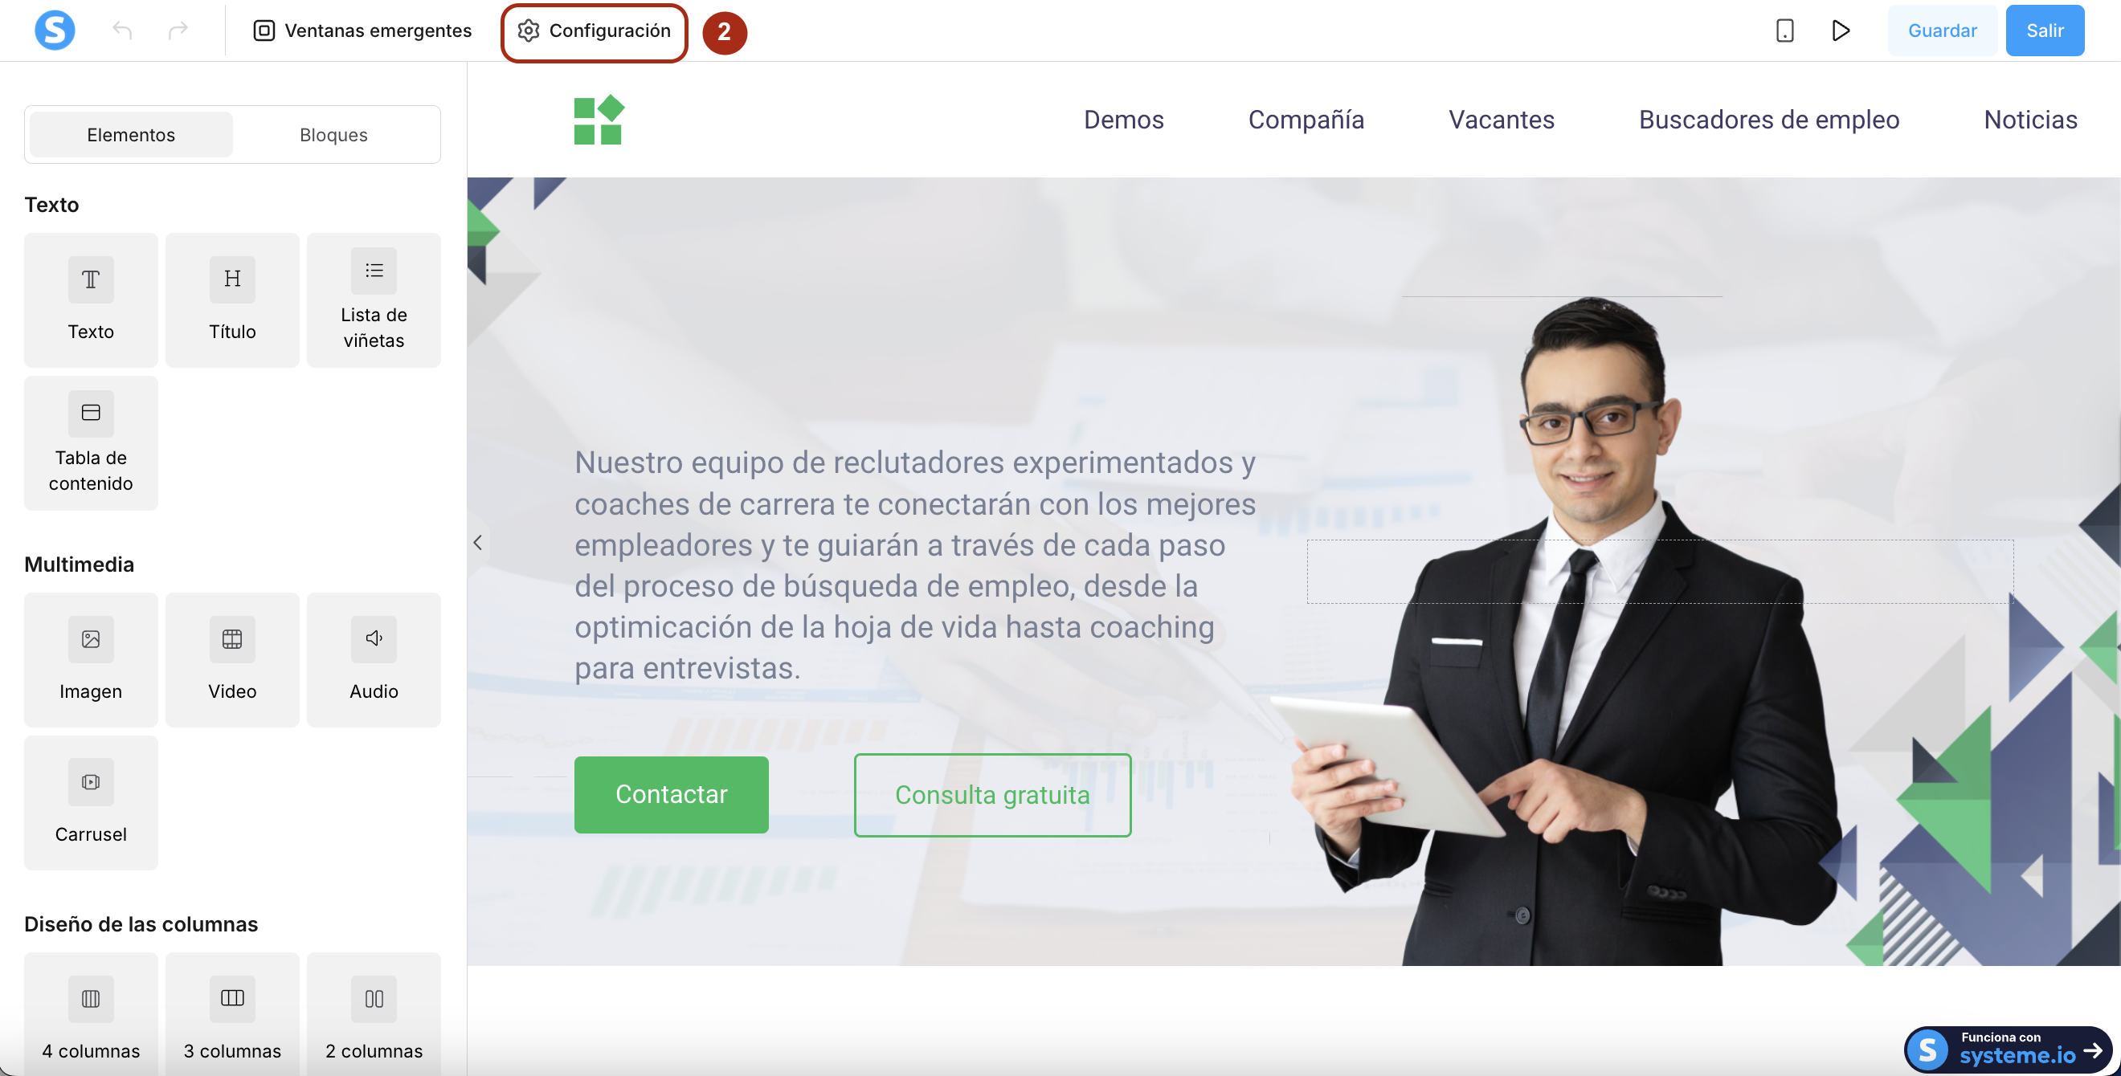The image size is (2121, 1076).
Task: Collapse the left sidebar with the chevron
Action: (477, 542)
